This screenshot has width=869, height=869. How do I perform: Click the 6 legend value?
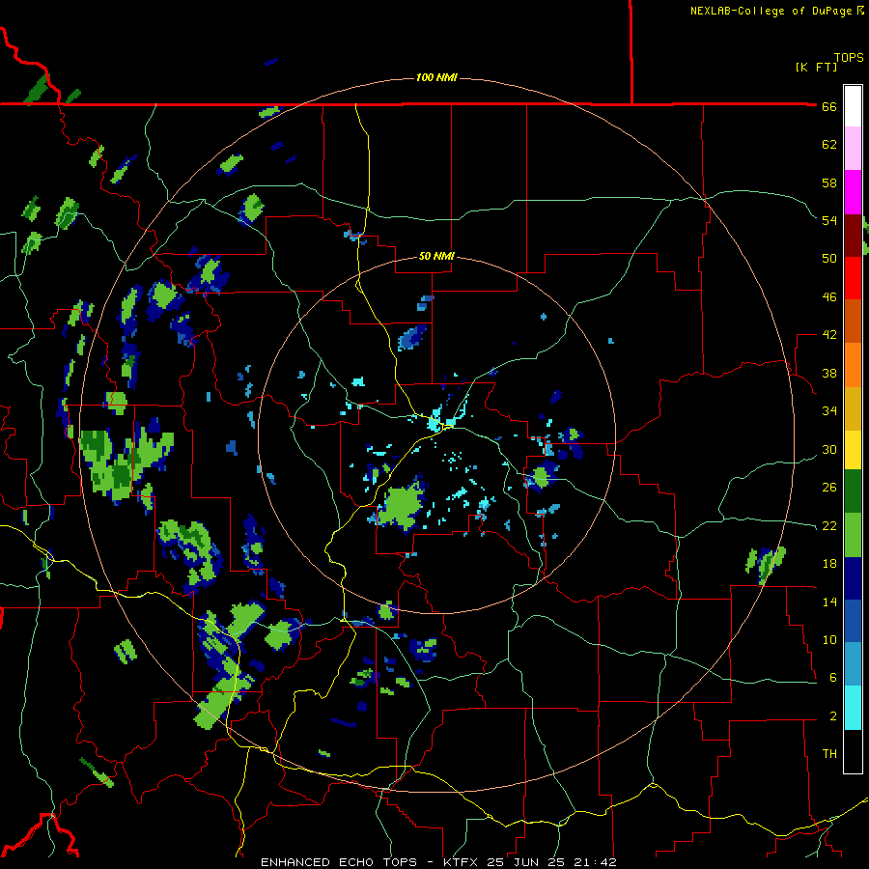click(x=833, y=677)
